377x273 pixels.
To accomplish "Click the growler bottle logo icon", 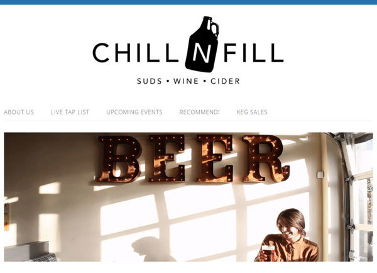I will click(202, 44).
